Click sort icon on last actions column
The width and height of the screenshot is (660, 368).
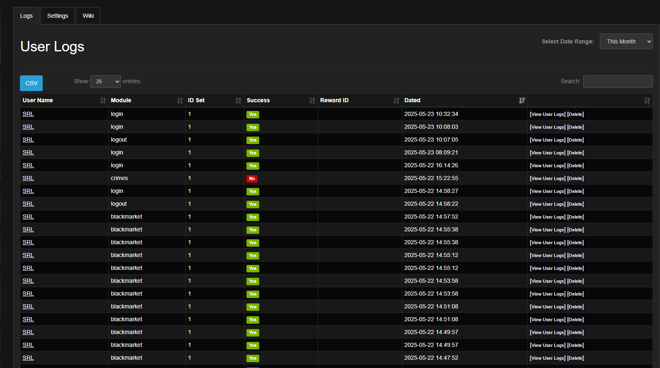coord(647,101)
